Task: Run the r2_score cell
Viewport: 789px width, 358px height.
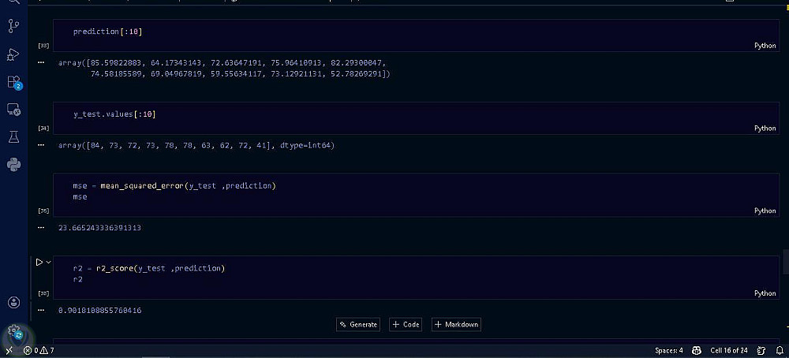Action: [39, 262]
